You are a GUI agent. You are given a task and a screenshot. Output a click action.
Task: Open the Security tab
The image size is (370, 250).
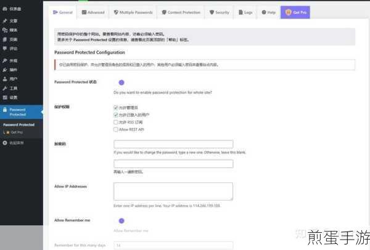219,12
